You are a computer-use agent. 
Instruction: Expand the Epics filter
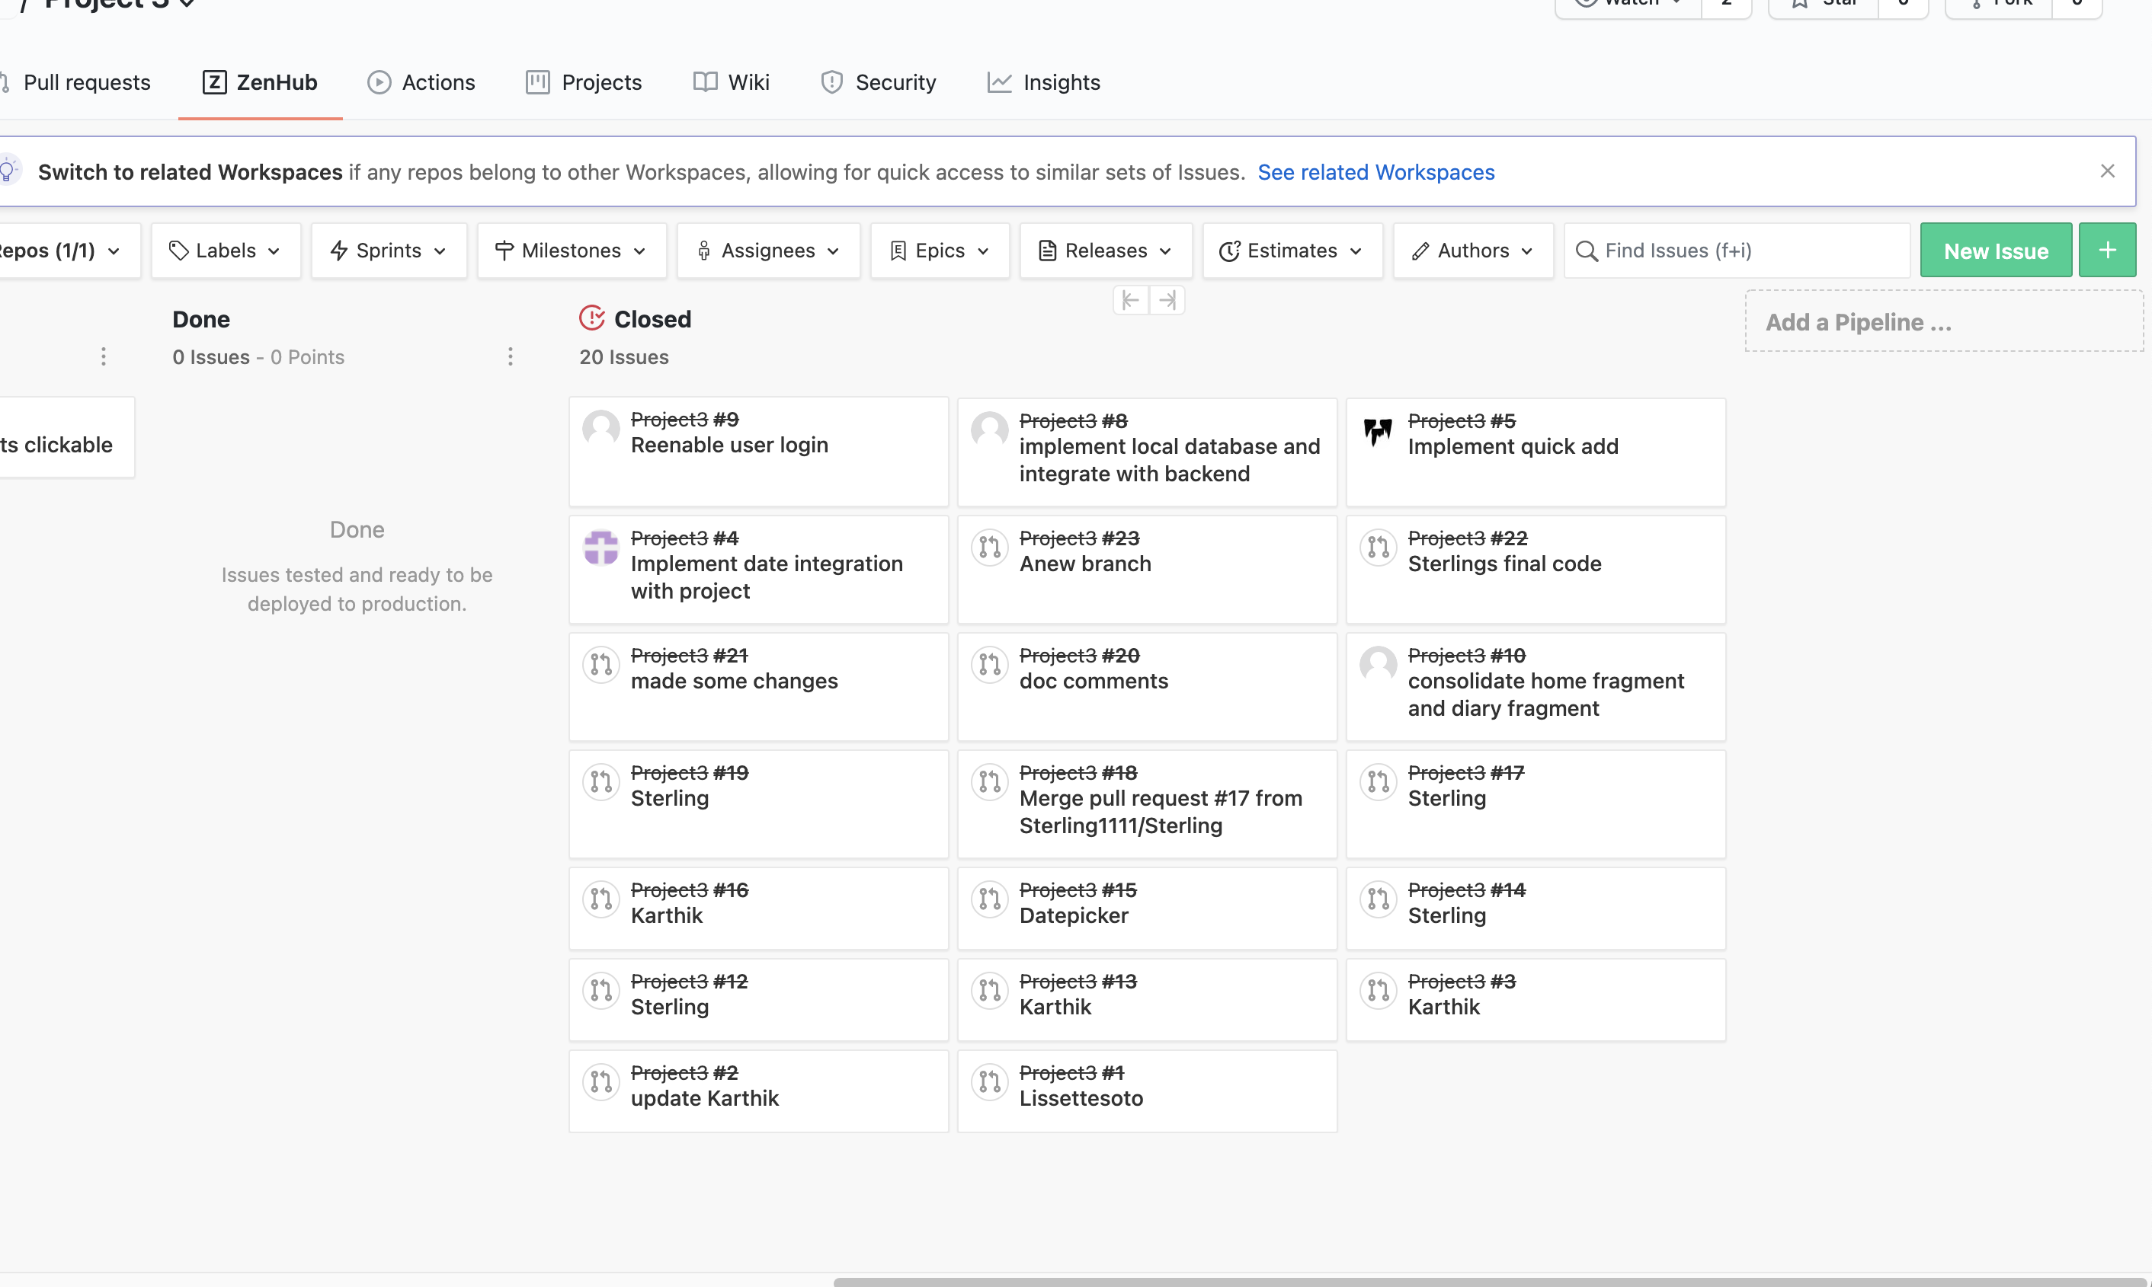tap(940, 251)
